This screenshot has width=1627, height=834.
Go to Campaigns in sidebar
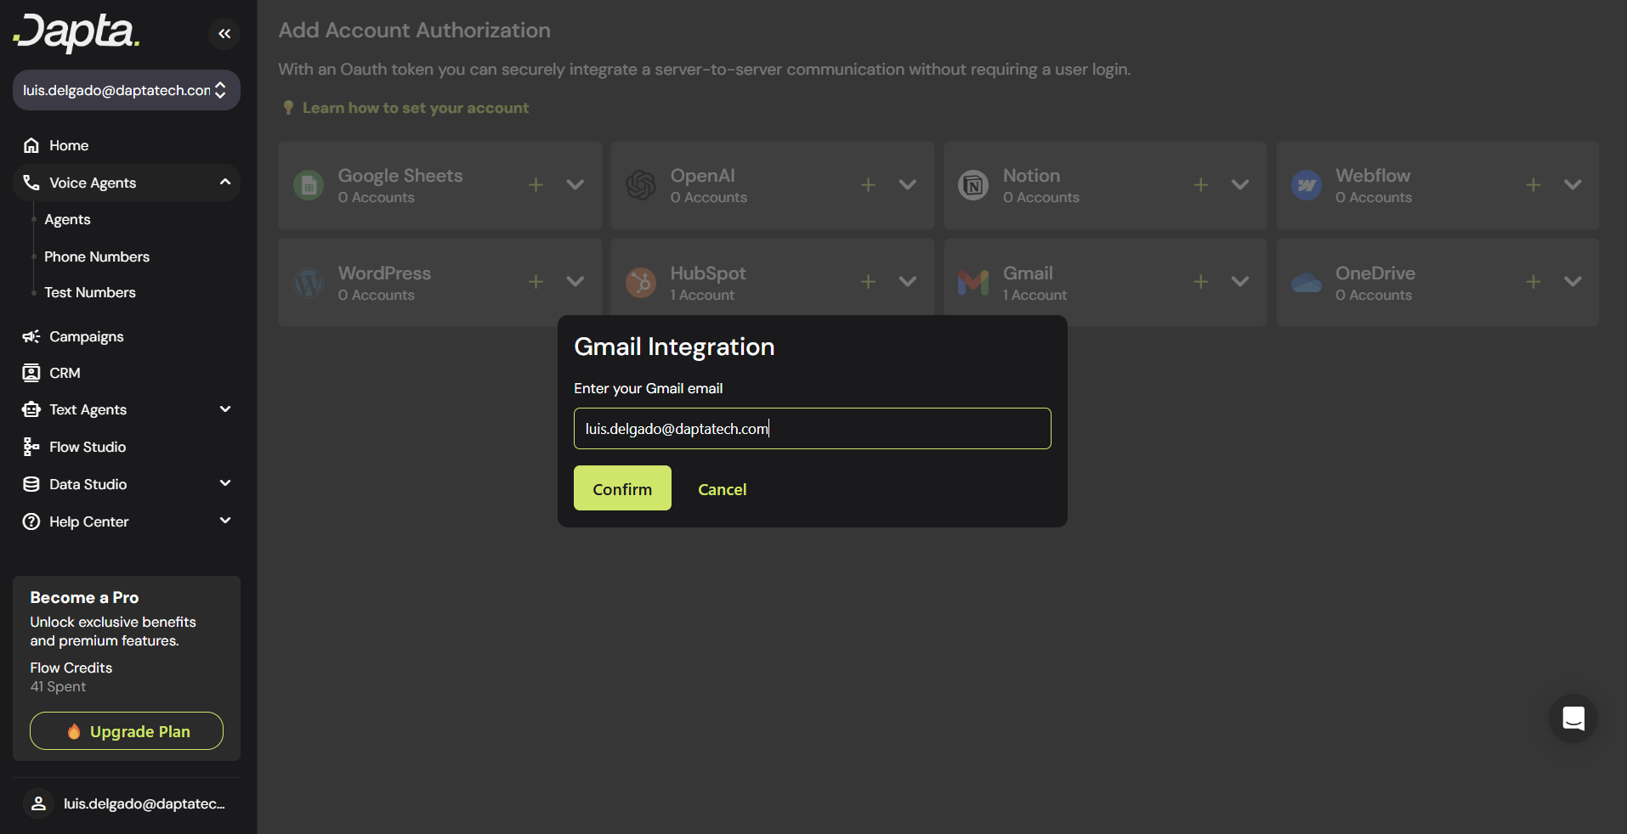[86, 337]
